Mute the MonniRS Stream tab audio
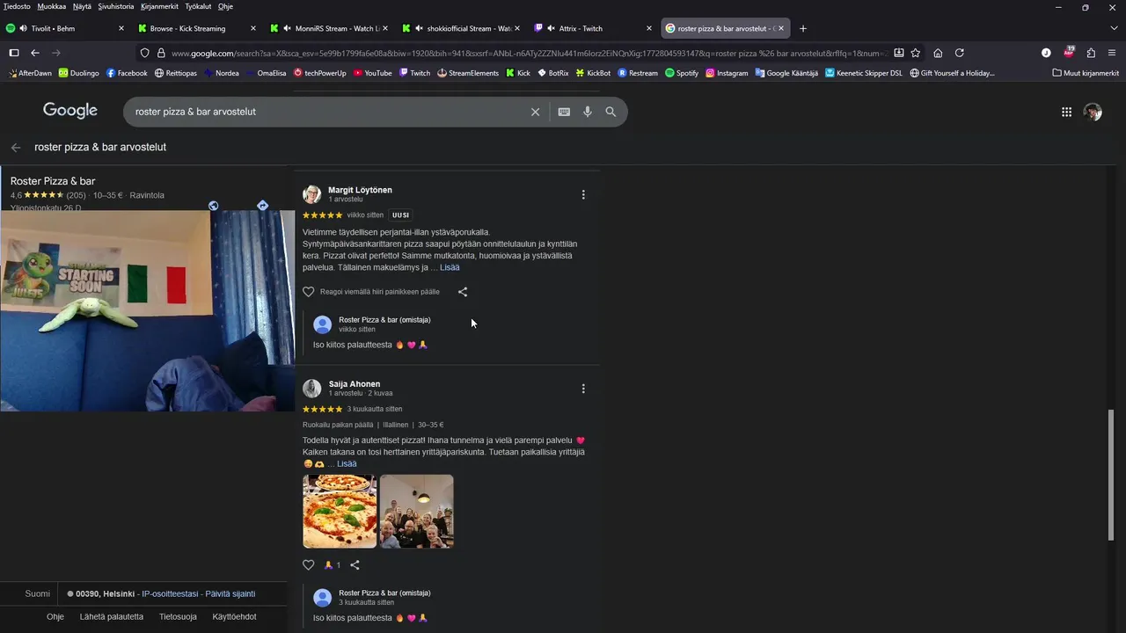 point(288,28)
